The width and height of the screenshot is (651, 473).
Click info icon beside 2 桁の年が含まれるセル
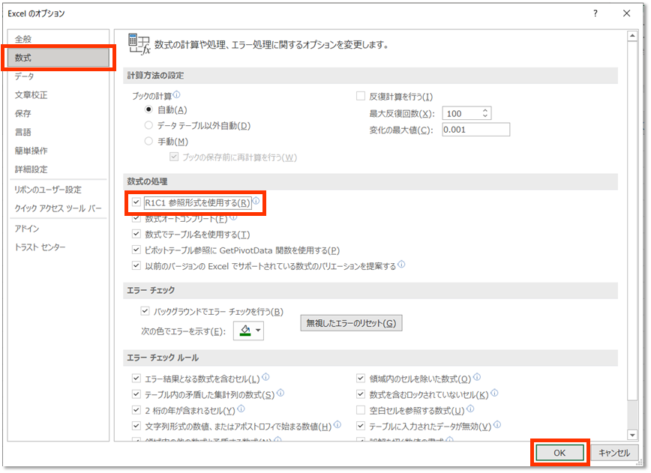click(x=241, y=409)
